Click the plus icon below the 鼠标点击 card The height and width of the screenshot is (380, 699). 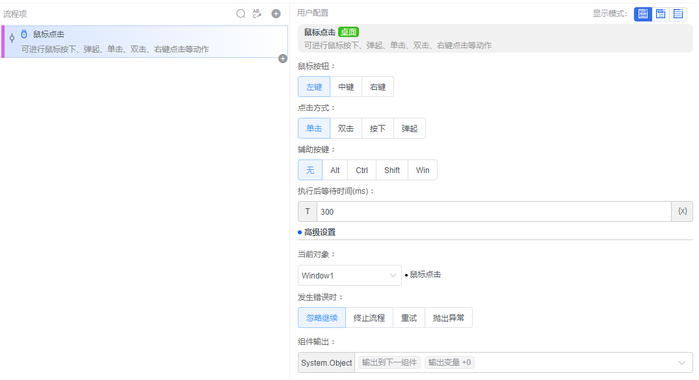(x=282, y=59)
